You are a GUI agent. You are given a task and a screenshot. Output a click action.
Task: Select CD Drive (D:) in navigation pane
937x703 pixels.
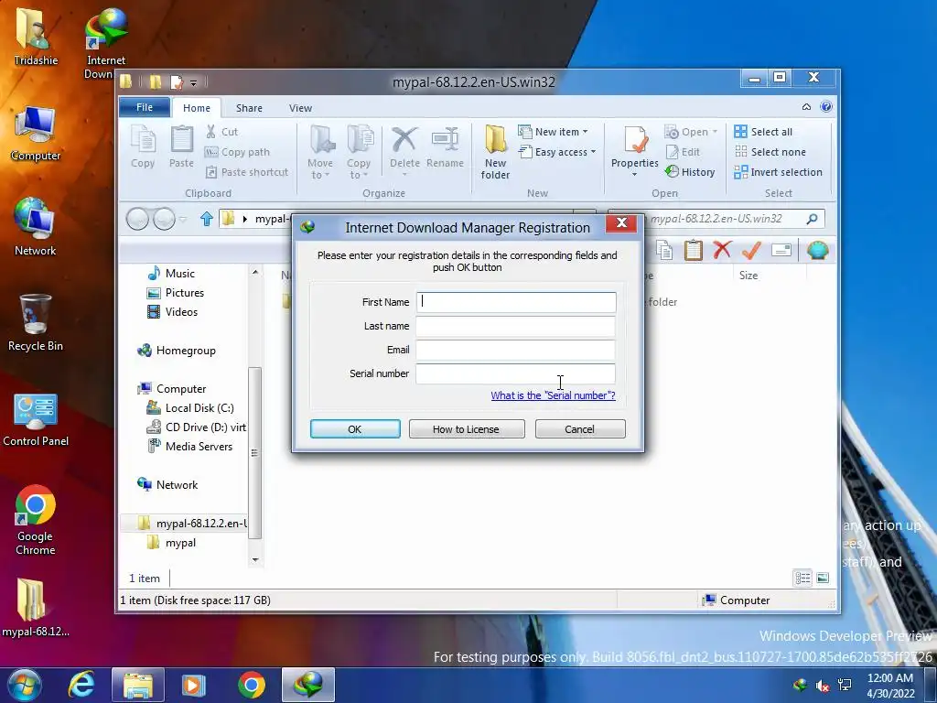pyautogui.click(x=197, y=427)
